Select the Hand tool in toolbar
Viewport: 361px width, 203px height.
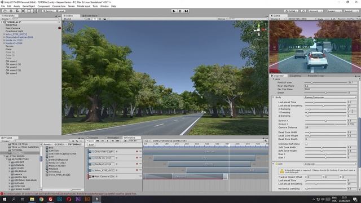tap(5, 11)
